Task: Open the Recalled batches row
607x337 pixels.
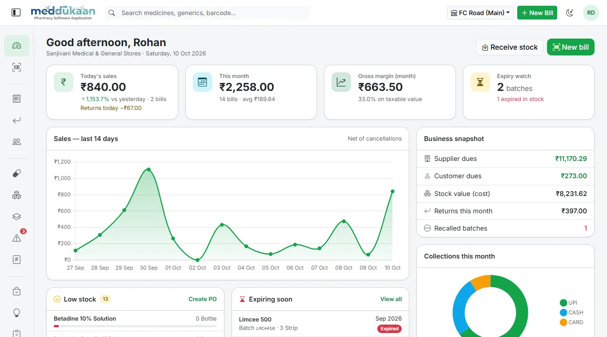Action: tap(506, 228)
